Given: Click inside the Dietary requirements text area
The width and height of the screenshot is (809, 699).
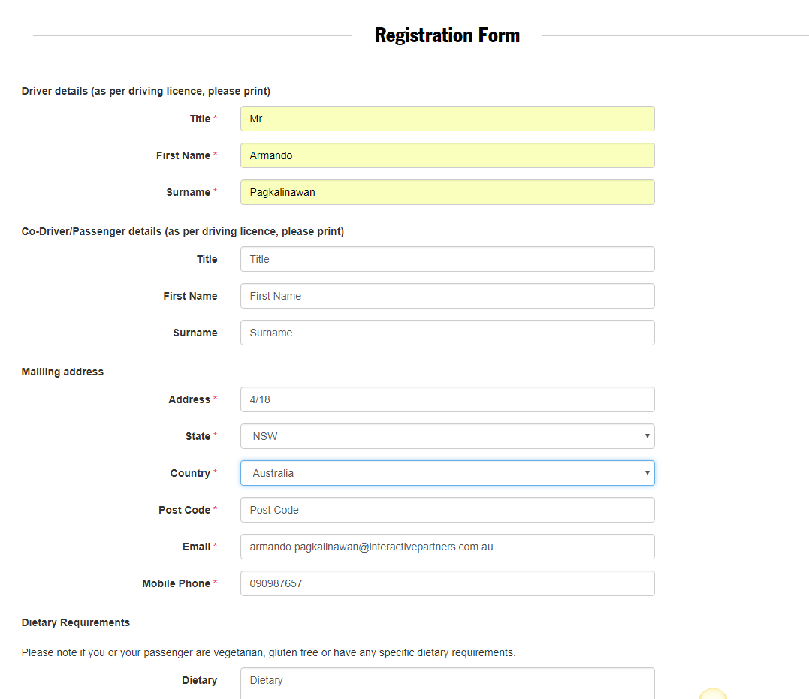Looking at the screenshot, I should pyautogui.click(x=447, y=682).
